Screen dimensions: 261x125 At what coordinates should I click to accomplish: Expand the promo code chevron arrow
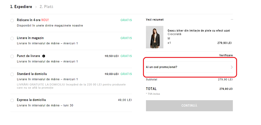click(x=232, y=67)
